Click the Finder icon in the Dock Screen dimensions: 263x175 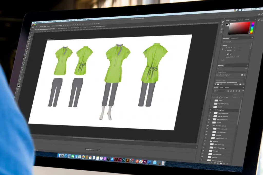pos(59,156)
